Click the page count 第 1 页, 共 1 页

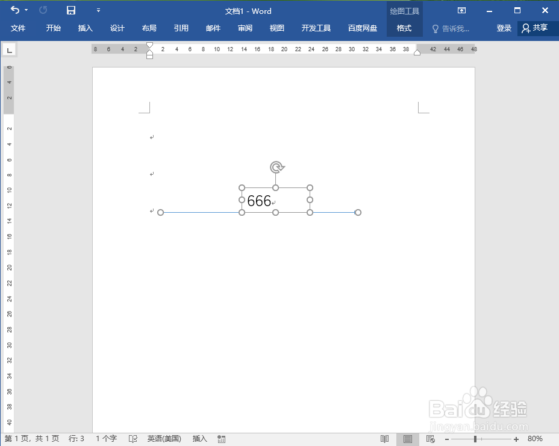(32, 439)
